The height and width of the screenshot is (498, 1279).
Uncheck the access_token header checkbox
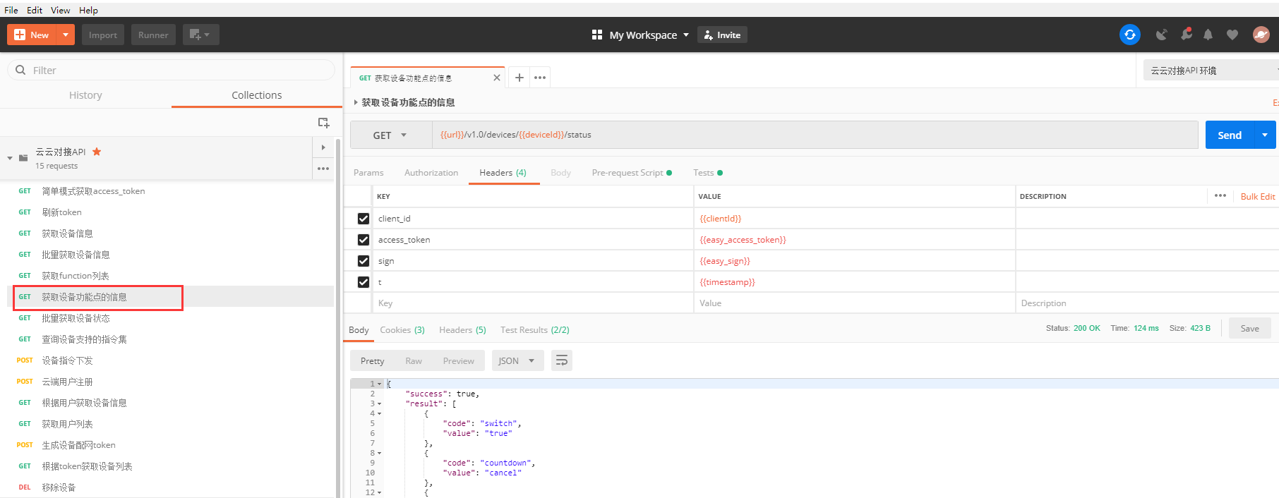(364, 240)
